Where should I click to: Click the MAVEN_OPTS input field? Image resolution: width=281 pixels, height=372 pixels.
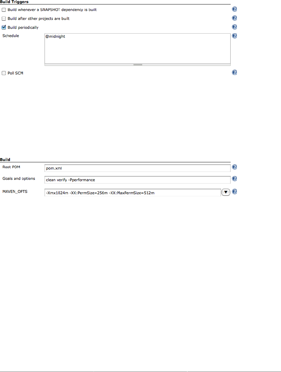click(x=133, y=193)
